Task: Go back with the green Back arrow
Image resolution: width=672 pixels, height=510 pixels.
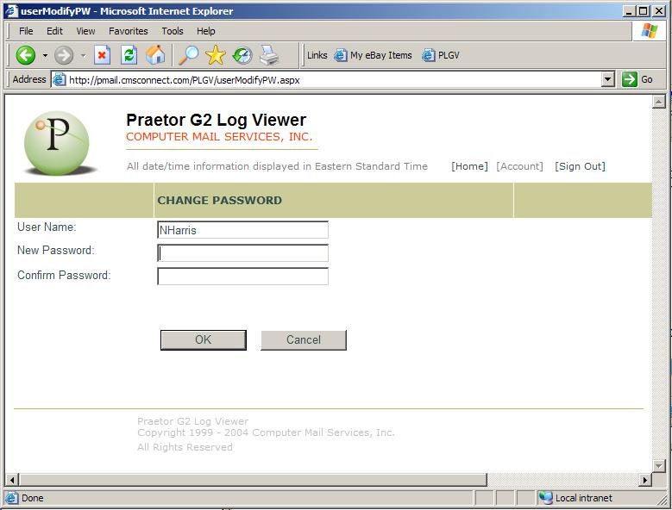Action: tap(25, 55)
